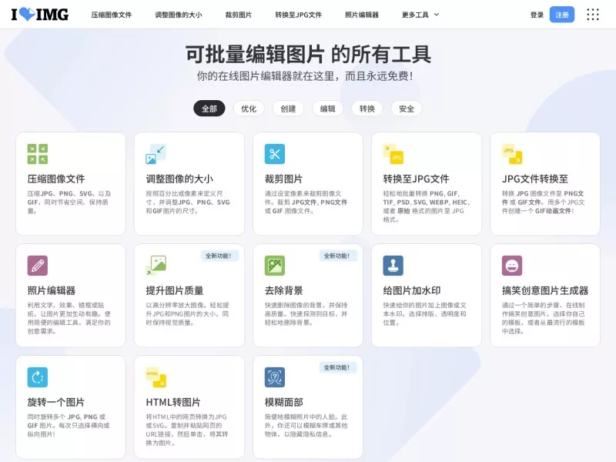Open 压缩图像文件 in top navigation
Image resolution: width=616 pixels, height=462 pixels.
tap(112, 15)
